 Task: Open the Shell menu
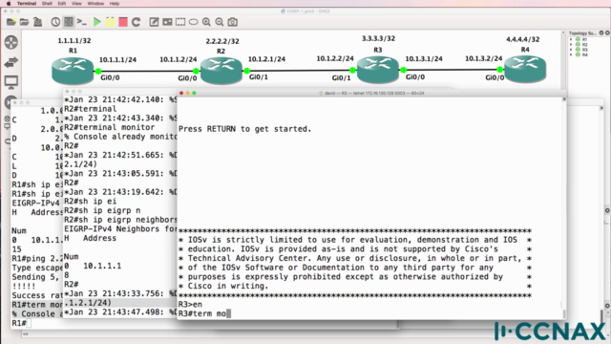47,4
